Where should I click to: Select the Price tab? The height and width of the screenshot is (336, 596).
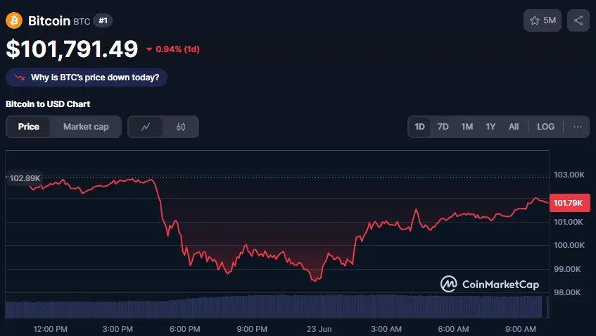click(x=29, y=127)
